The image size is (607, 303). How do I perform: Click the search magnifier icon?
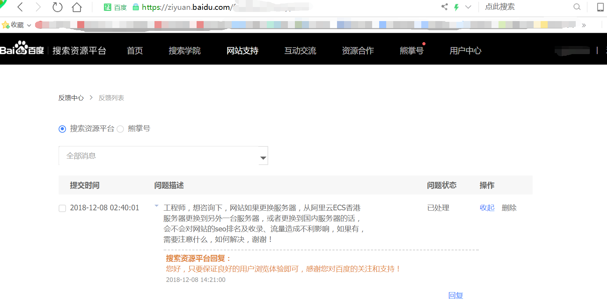pyautogui.click(x=577, y=7)
